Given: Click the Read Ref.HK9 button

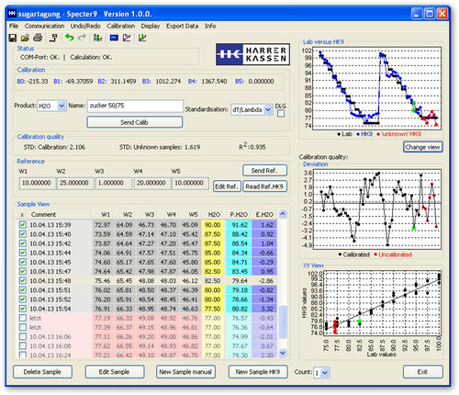Looking at the screenshot, I should pyautogui.click(x=264, y=186).
